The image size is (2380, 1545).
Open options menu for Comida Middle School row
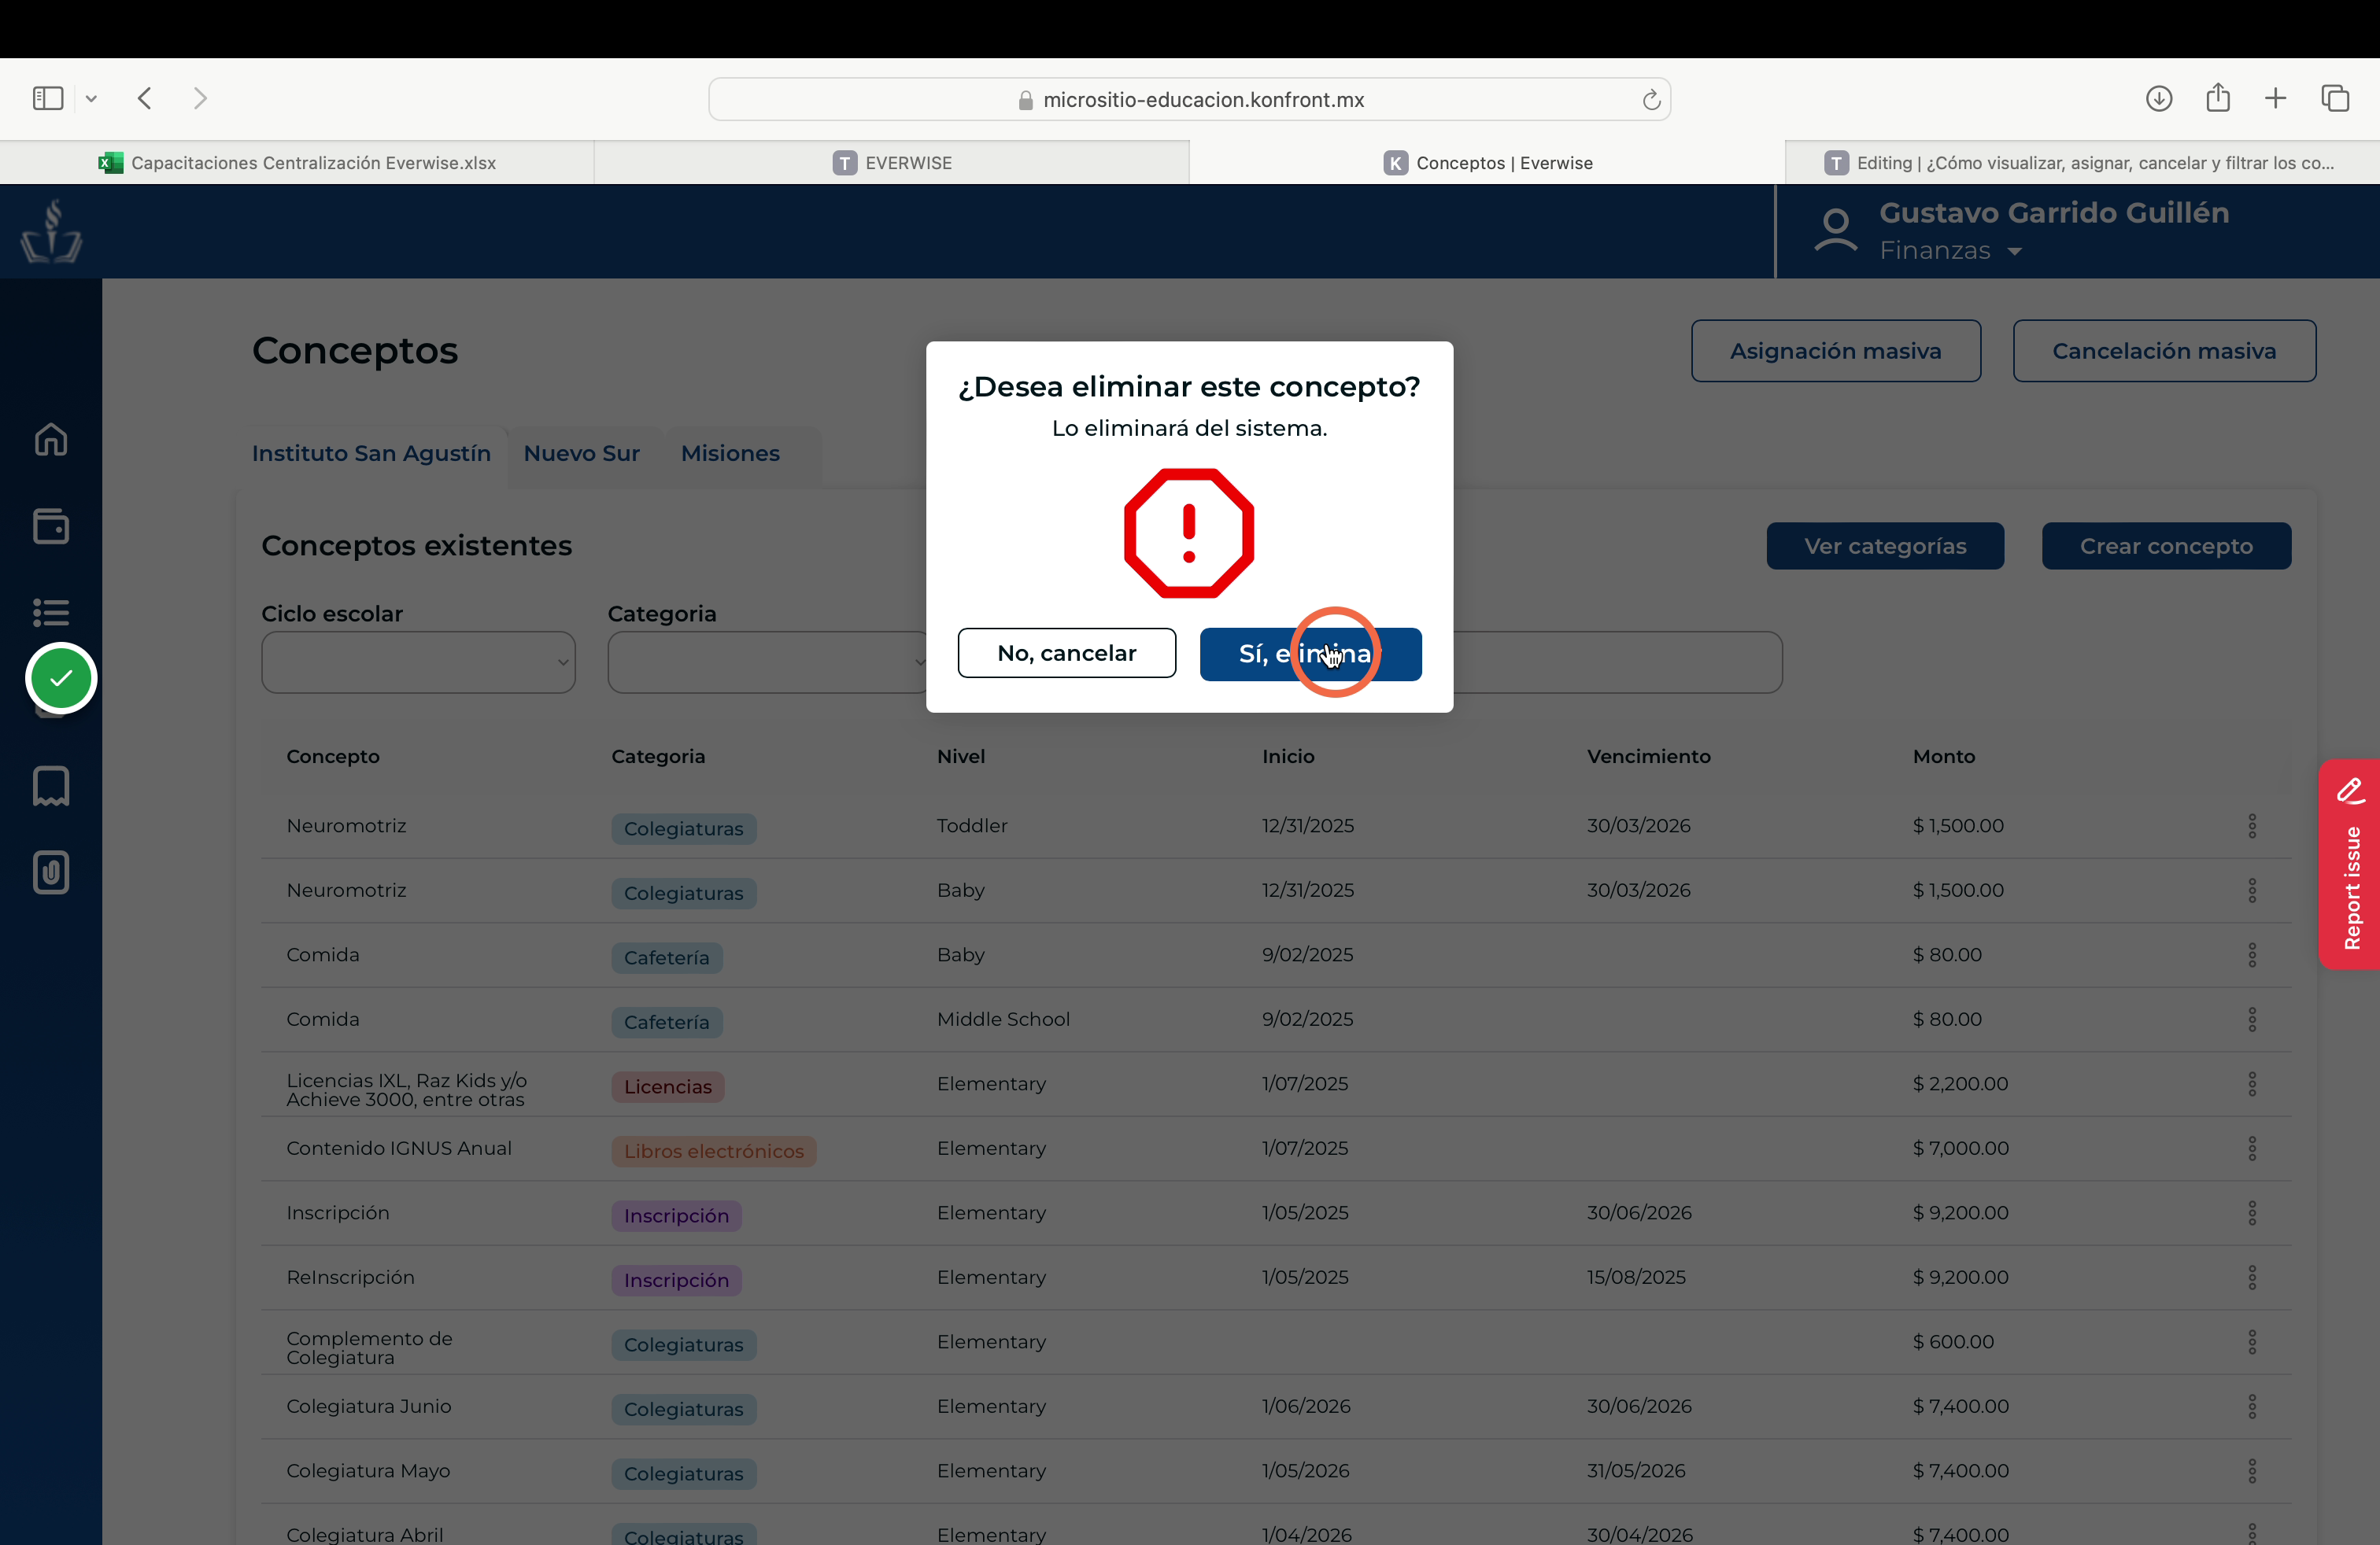[2252, 1020]
